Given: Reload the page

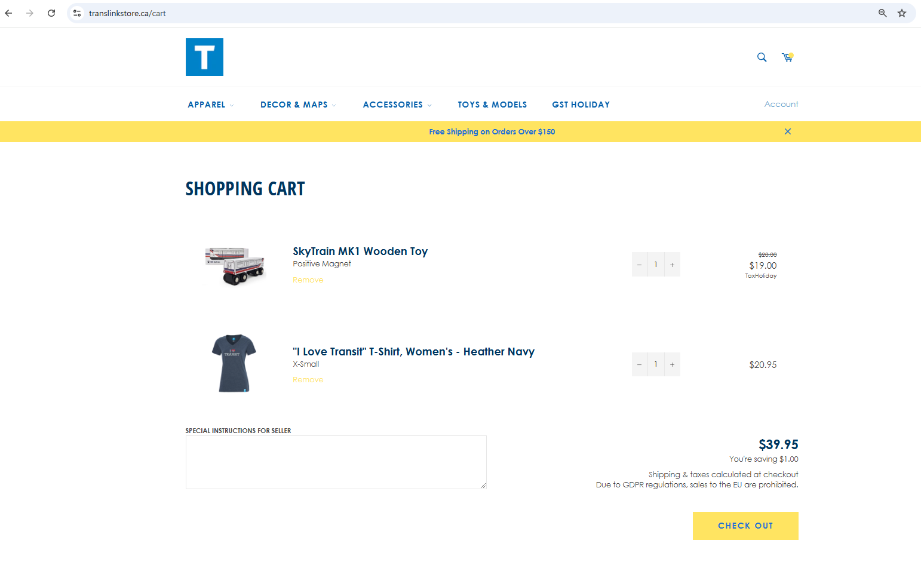Looking at the screenshot, I should click(x=51, y=13).
